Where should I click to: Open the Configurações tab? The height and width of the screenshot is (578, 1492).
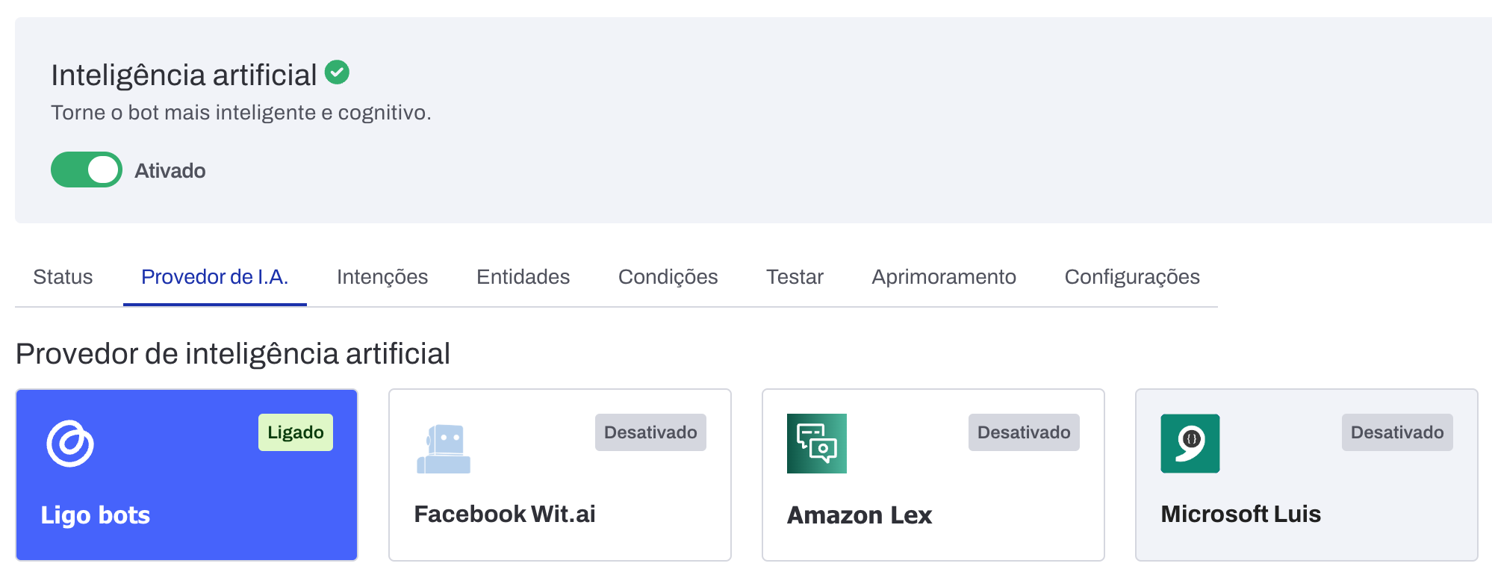click(x=1132, y=277)
